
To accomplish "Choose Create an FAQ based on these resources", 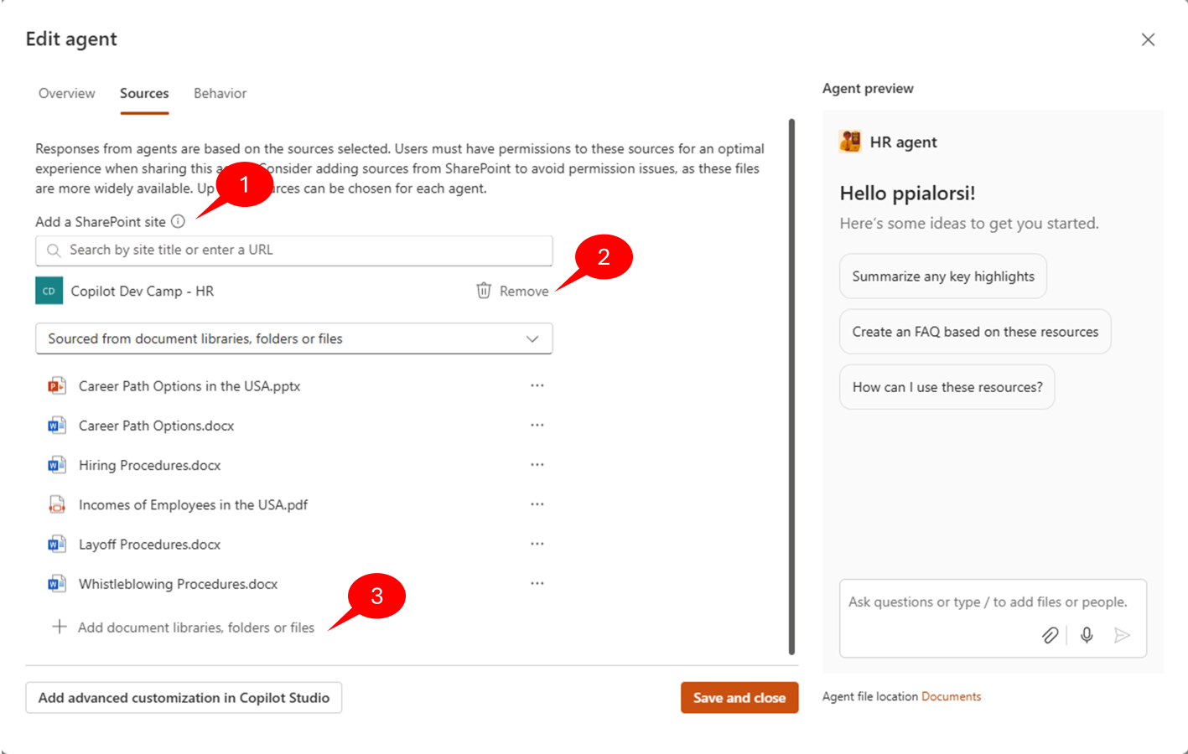I will 975,332.
